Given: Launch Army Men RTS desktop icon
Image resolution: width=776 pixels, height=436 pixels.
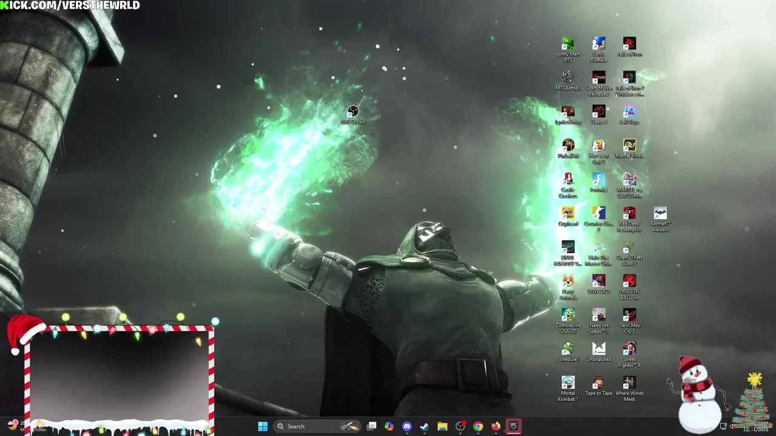Looking at the screenshot, I should (x=568, y=50).
